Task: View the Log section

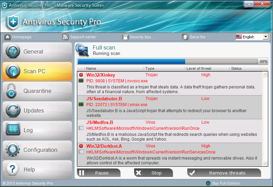Action: (37, 130)
